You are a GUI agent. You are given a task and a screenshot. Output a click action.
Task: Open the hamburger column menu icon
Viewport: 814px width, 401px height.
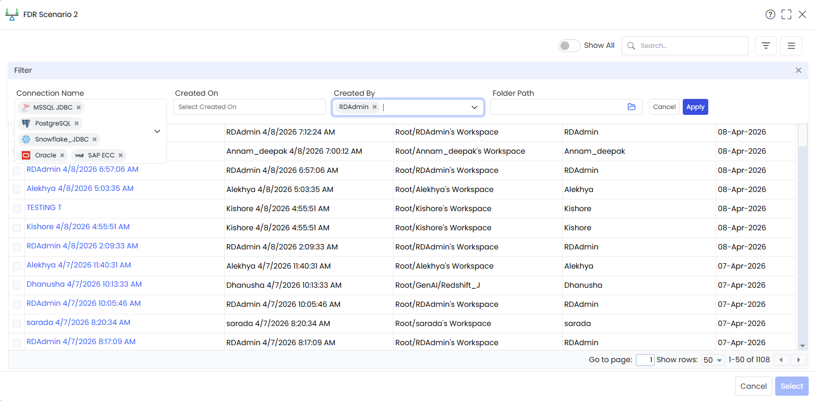(791, 46)
